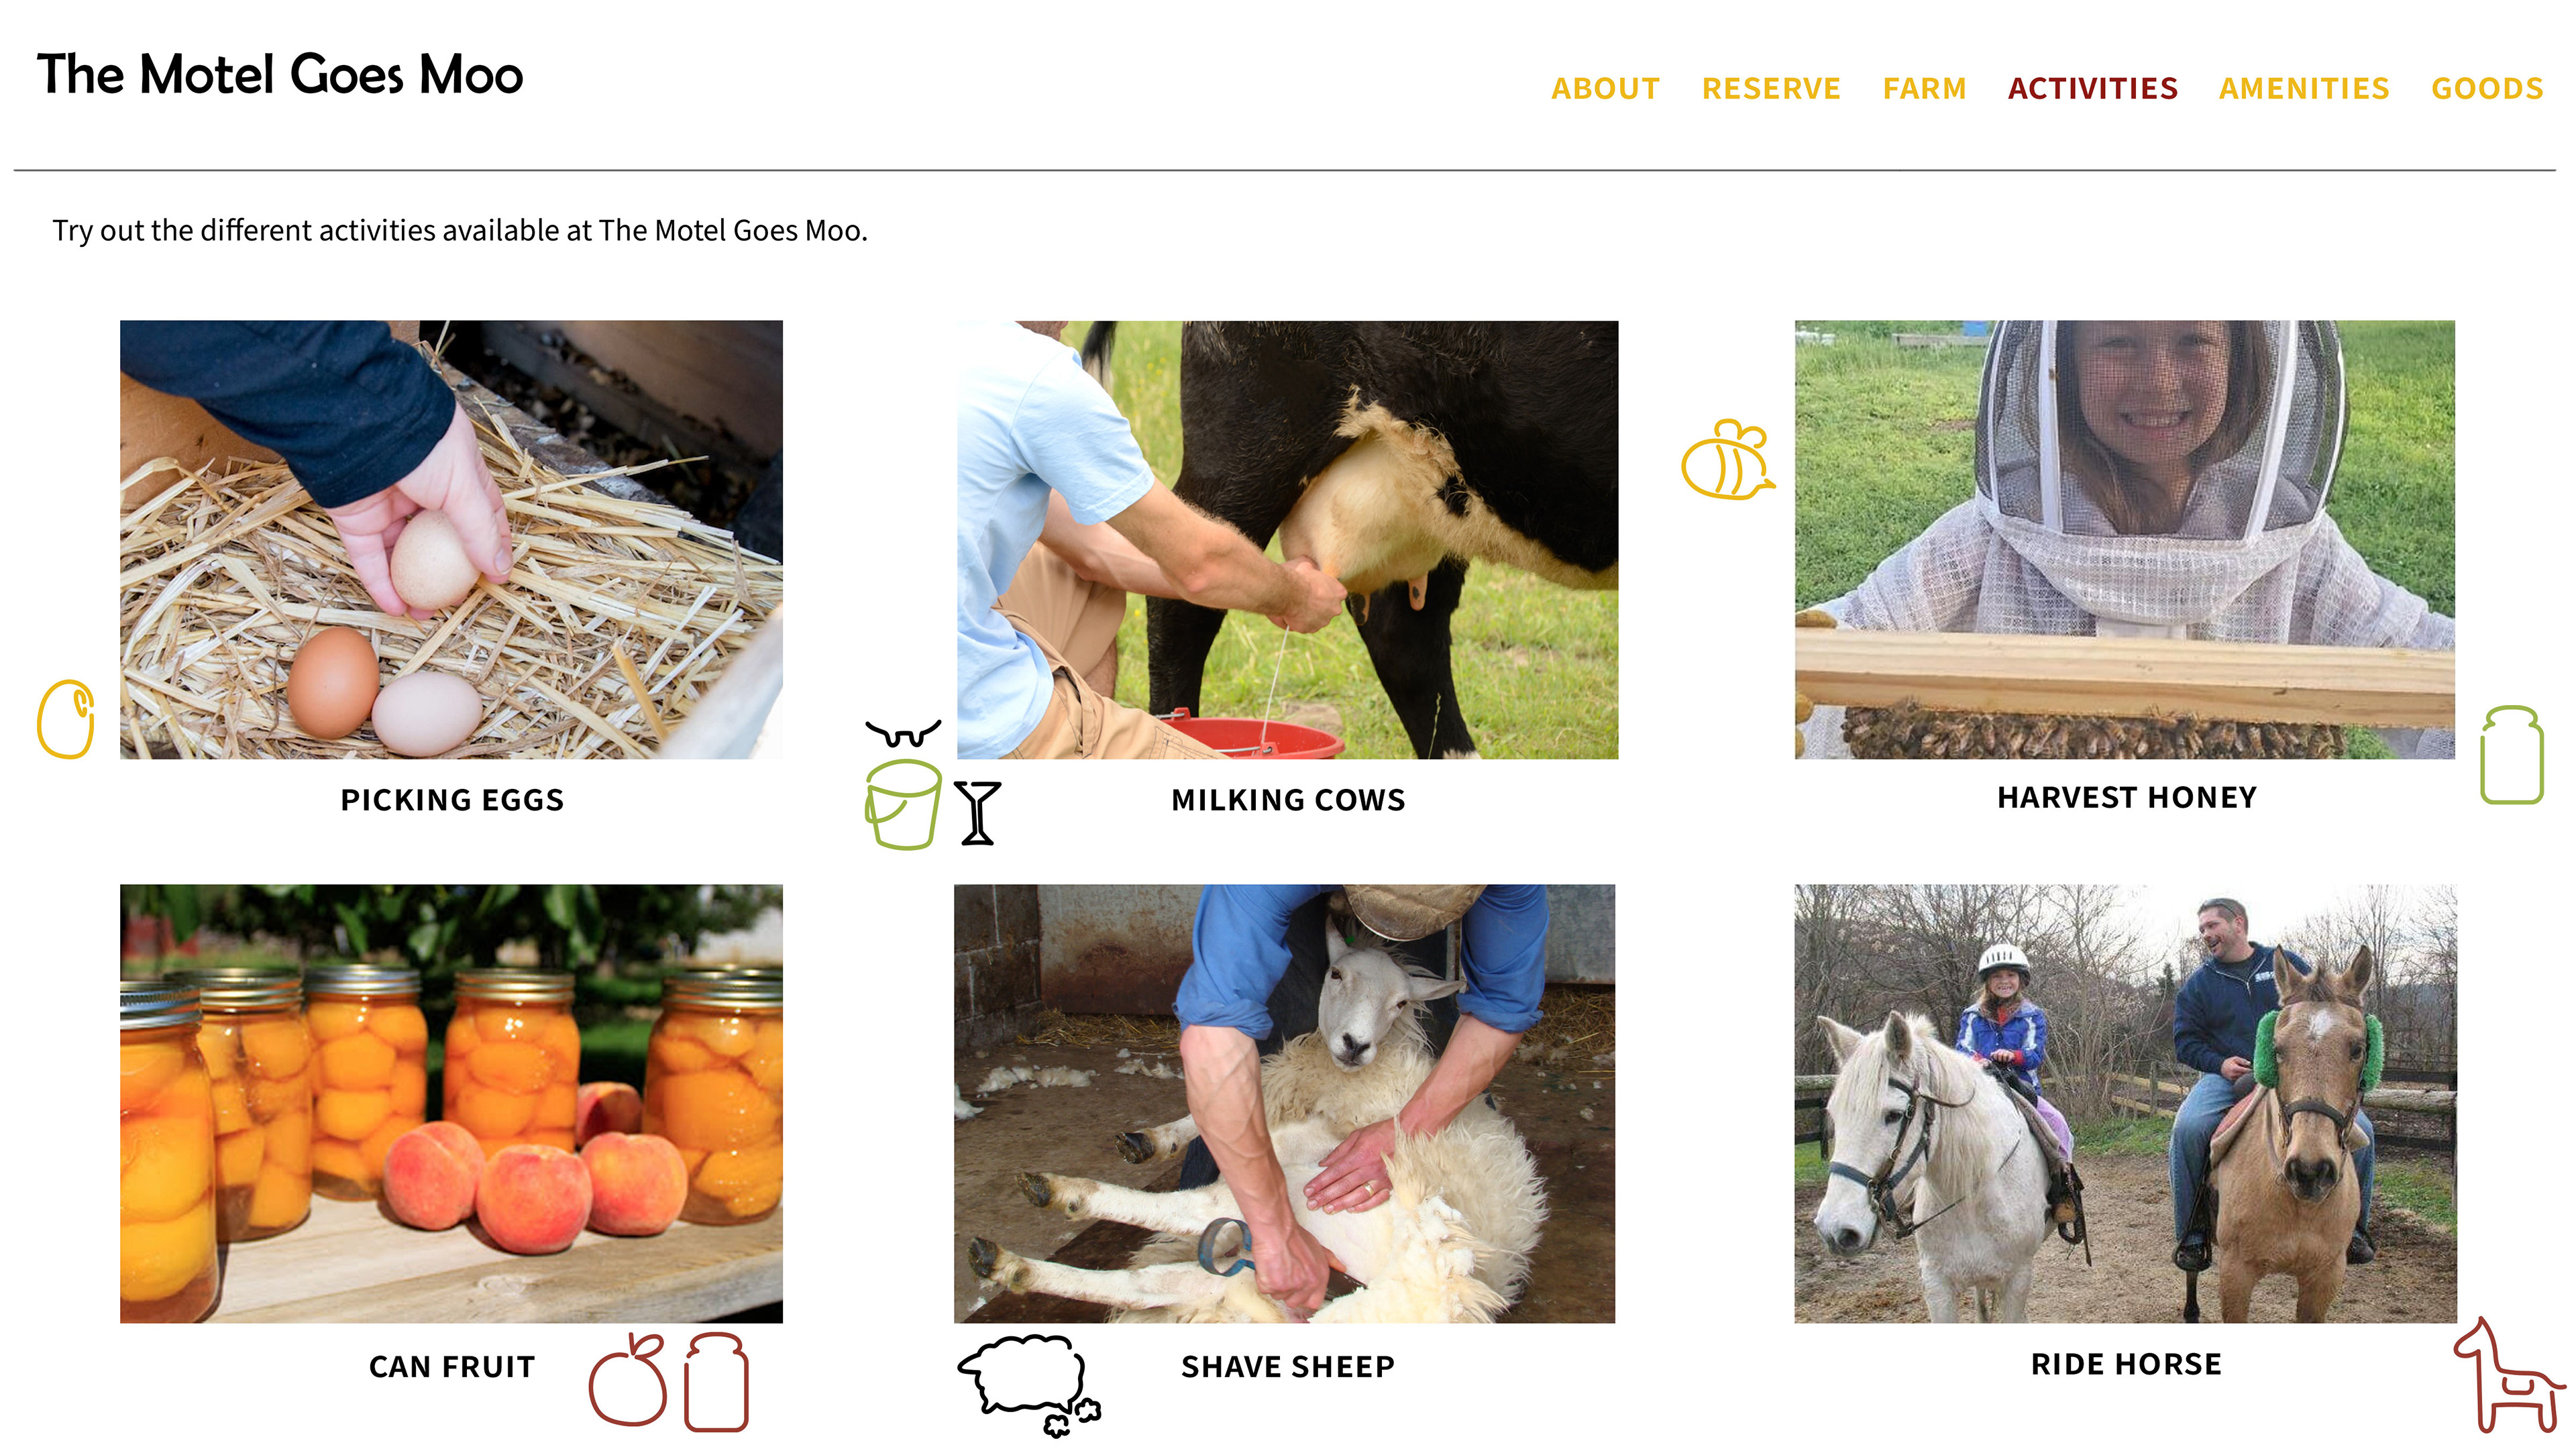Screen dimensions: 2576x1449
Task: Open the Amenities page
Action: pyautogui.click(x=2304, y=88)
